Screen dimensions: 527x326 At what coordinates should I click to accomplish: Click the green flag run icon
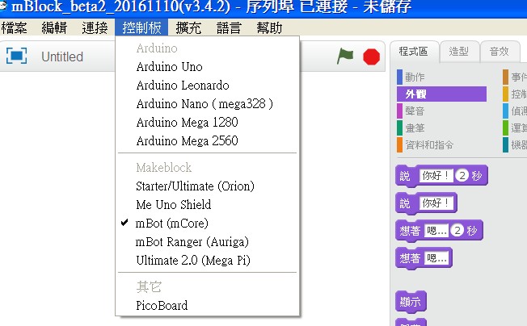click(x=345, y=56)
